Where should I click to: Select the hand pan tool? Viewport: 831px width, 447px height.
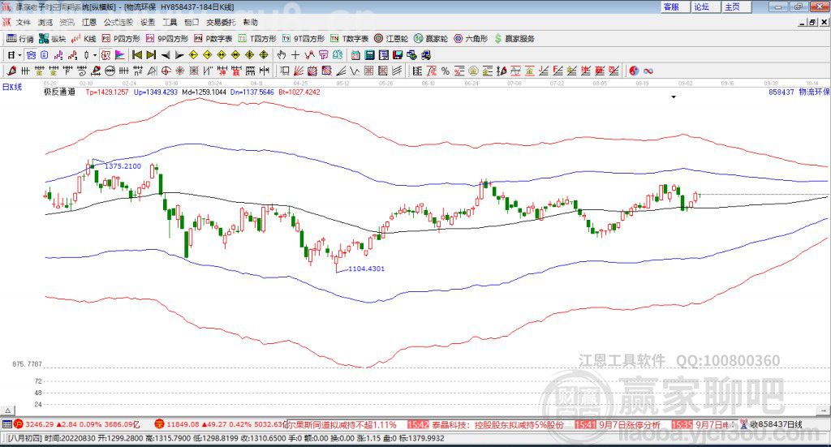(x=282, y=55)
